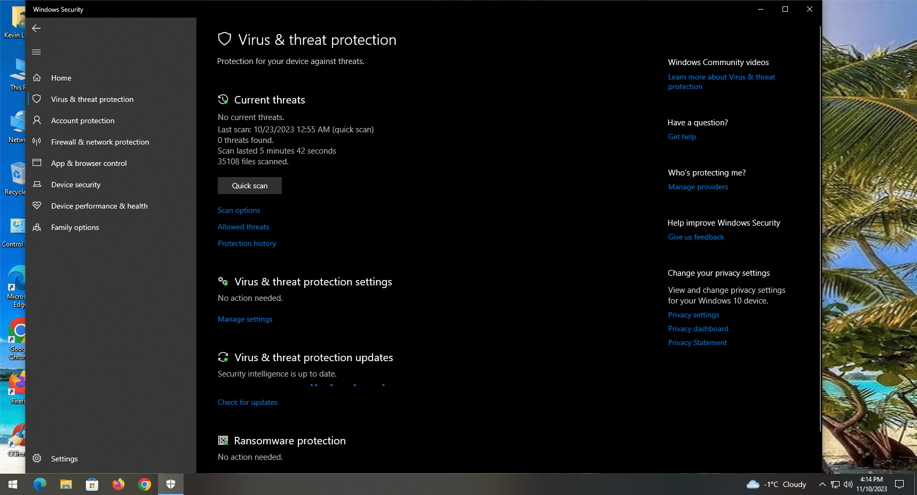The height and width of the screenshot is (495, 917).
Task: Click '35108 files scanned.' text
Action: coord(253,162)
